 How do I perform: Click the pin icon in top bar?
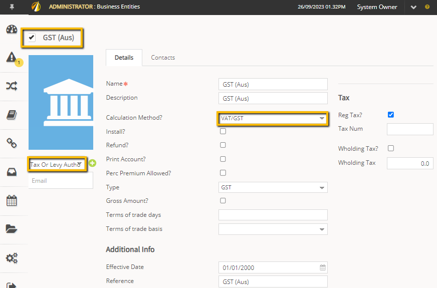tap(12, 7)
